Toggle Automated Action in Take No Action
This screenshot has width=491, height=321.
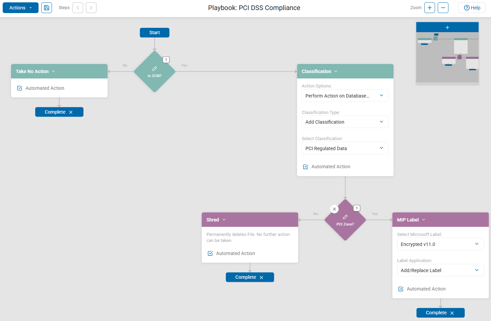click(20, 88)
